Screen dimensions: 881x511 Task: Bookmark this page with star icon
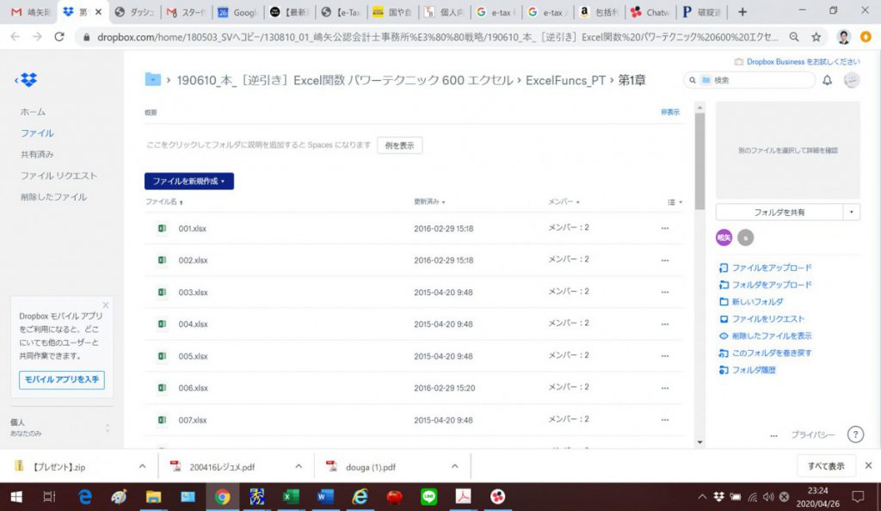[x=816, y=37]
